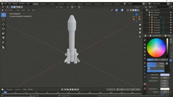Expand the Cone.002 outliner item
Image resolution: width=173 pixels, height=97 pixels.
[149, 23]
